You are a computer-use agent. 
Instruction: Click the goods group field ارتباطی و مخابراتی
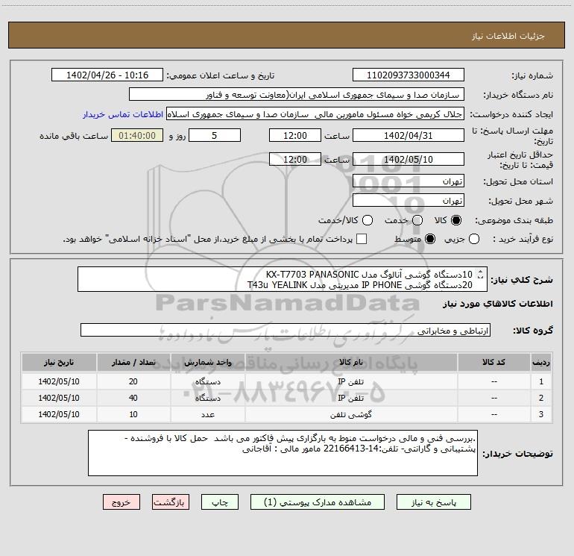(x=286, y=330)
